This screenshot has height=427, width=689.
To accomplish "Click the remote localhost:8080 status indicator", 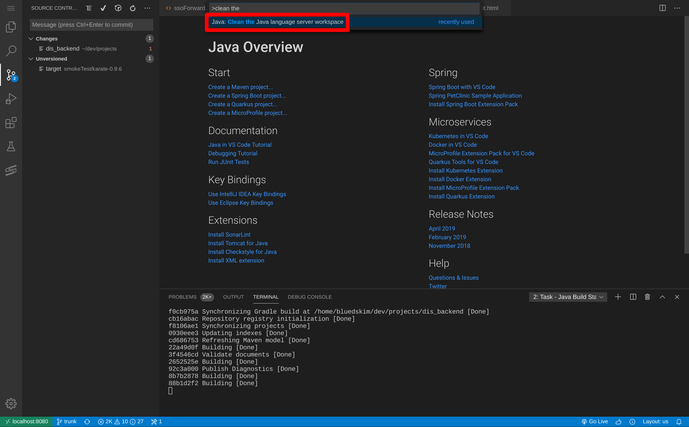I will tap(26, 422).
